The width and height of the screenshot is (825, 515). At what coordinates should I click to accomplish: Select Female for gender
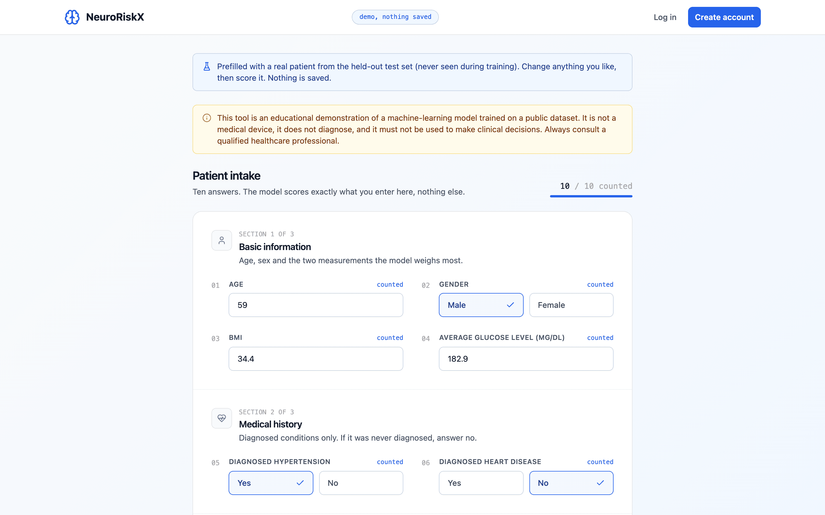[x=571, y=305]
